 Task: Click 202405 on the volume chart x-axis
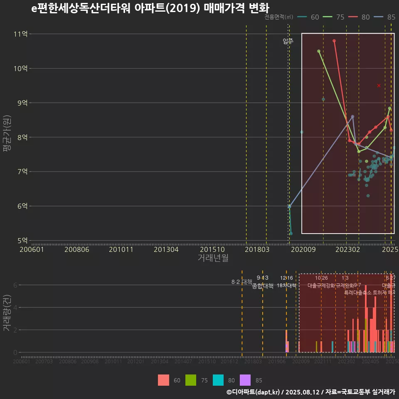370,361
